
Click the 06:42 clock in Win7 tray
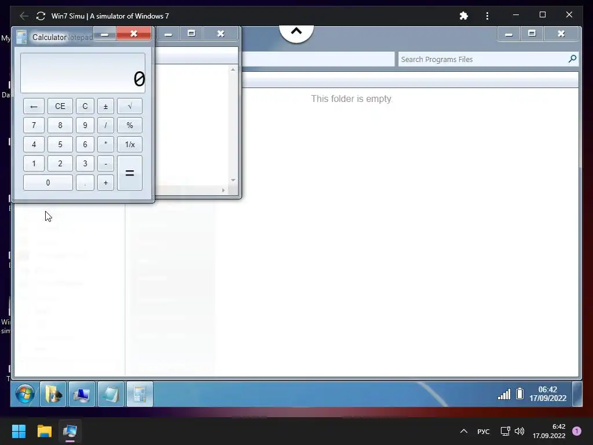click(x=548, y=394)
